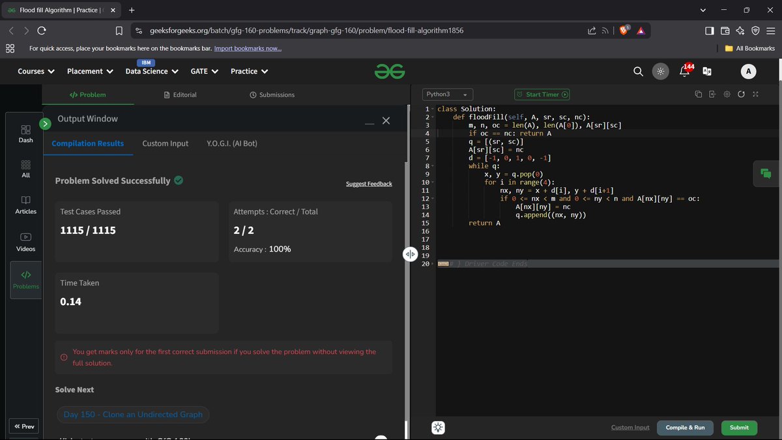Open the green chat bubble widget

pyautogui.click(x=765, y=173)
